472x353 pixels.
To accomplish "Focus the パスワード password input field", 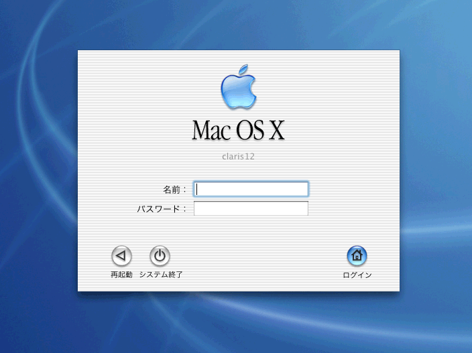I will [251, 208].
